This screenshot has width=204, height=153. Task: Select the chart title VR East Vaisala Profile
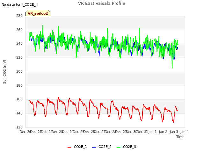[x=102, y=4]
